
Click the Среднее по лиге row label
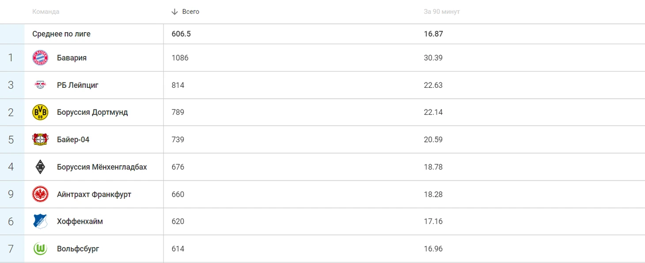click(61, 34)
